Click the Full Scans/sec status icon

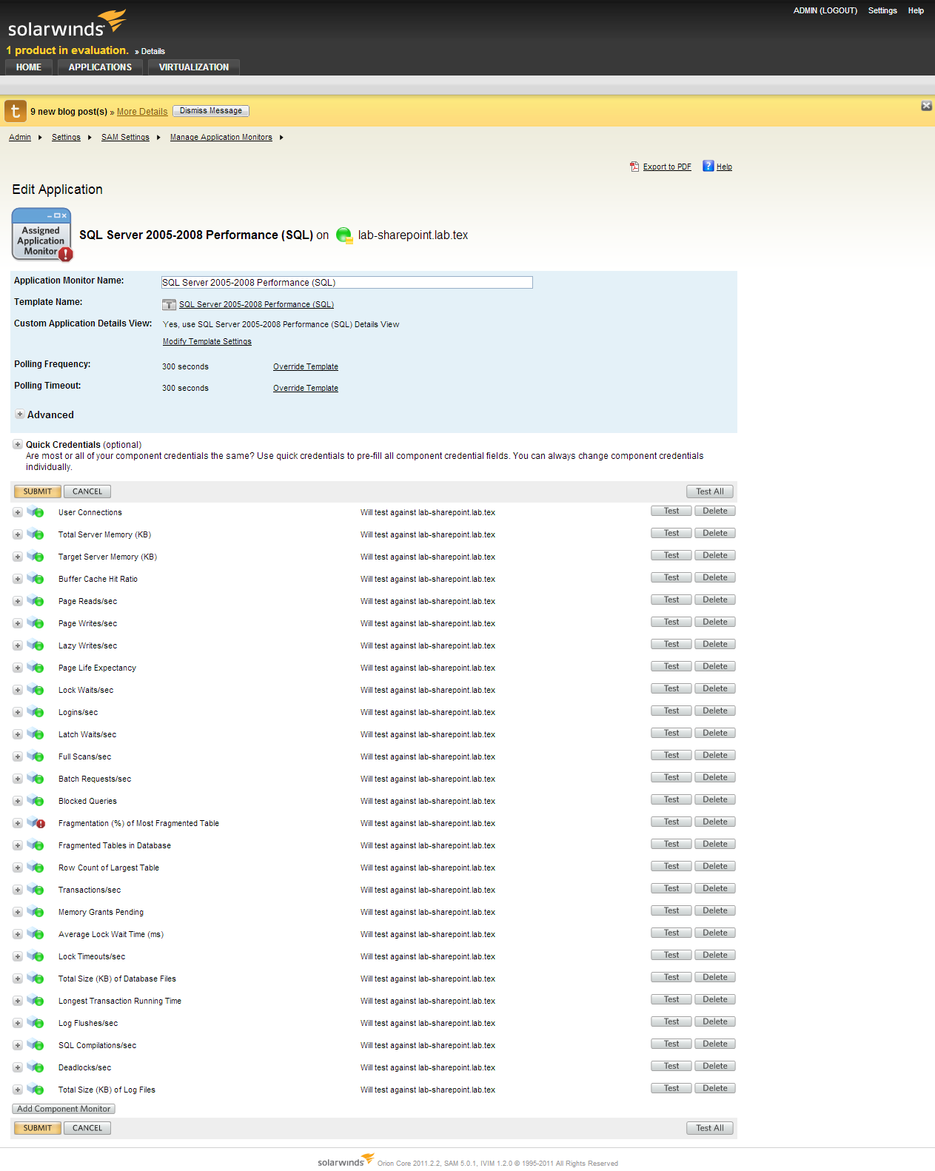tap(36, 756)
